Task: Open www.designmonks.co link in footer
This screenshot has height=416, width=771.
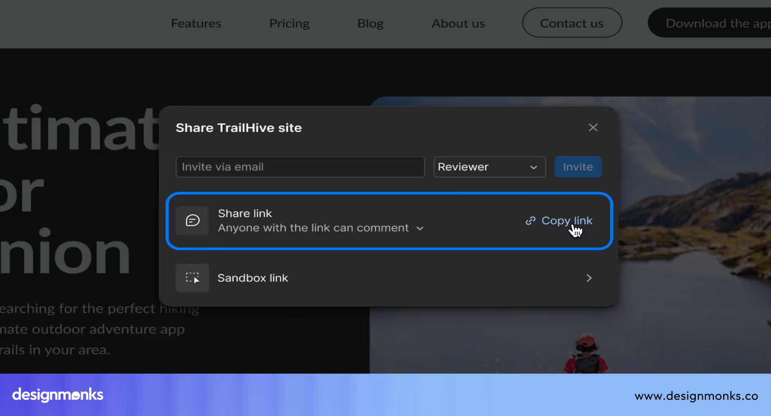Action: (696, 396)
